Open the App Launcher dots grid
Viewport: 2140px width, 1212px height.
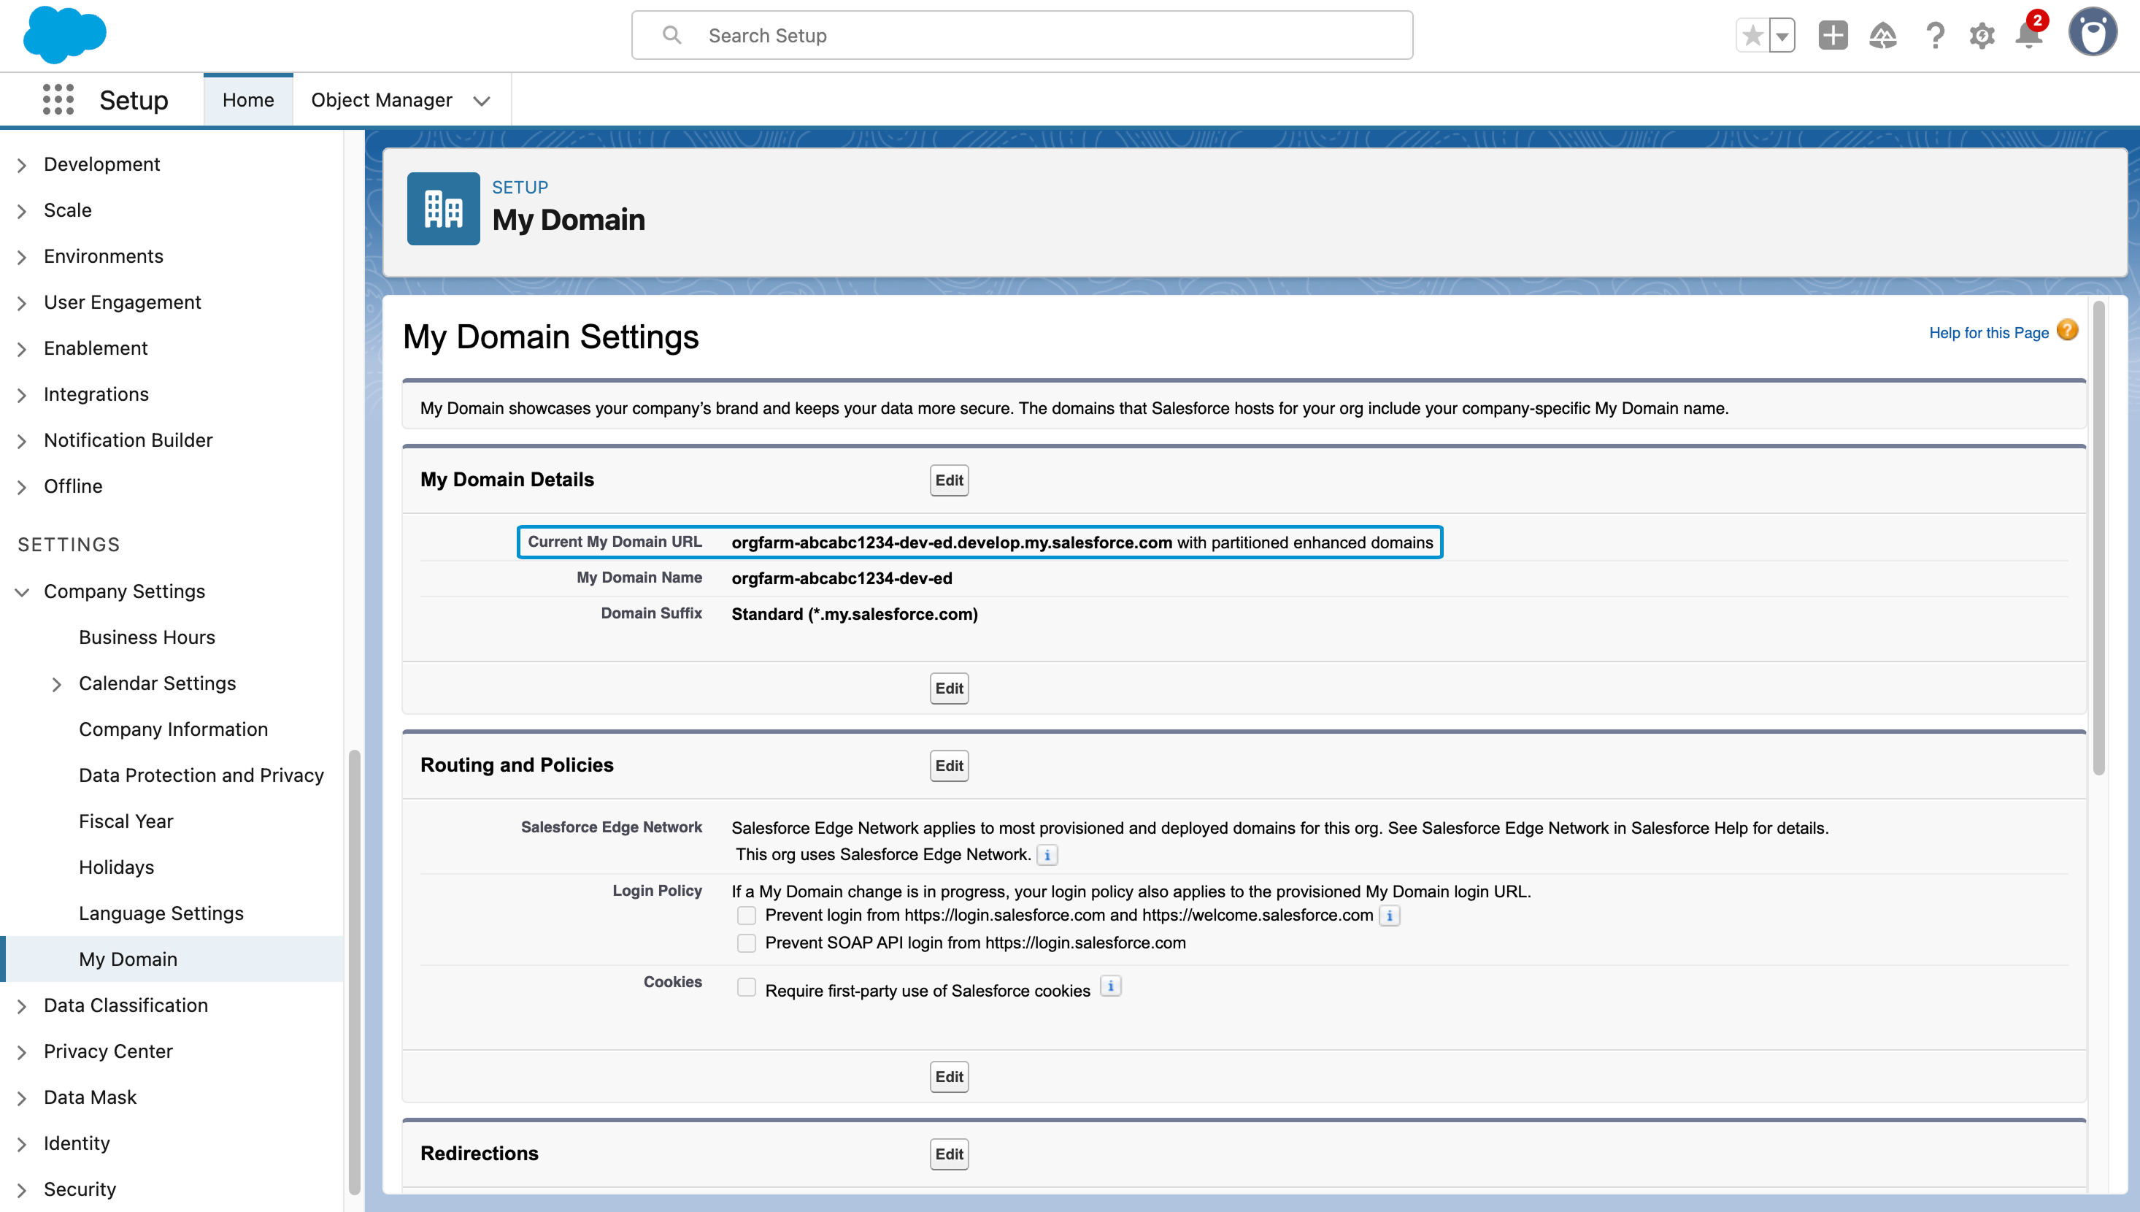click(58, 99)
